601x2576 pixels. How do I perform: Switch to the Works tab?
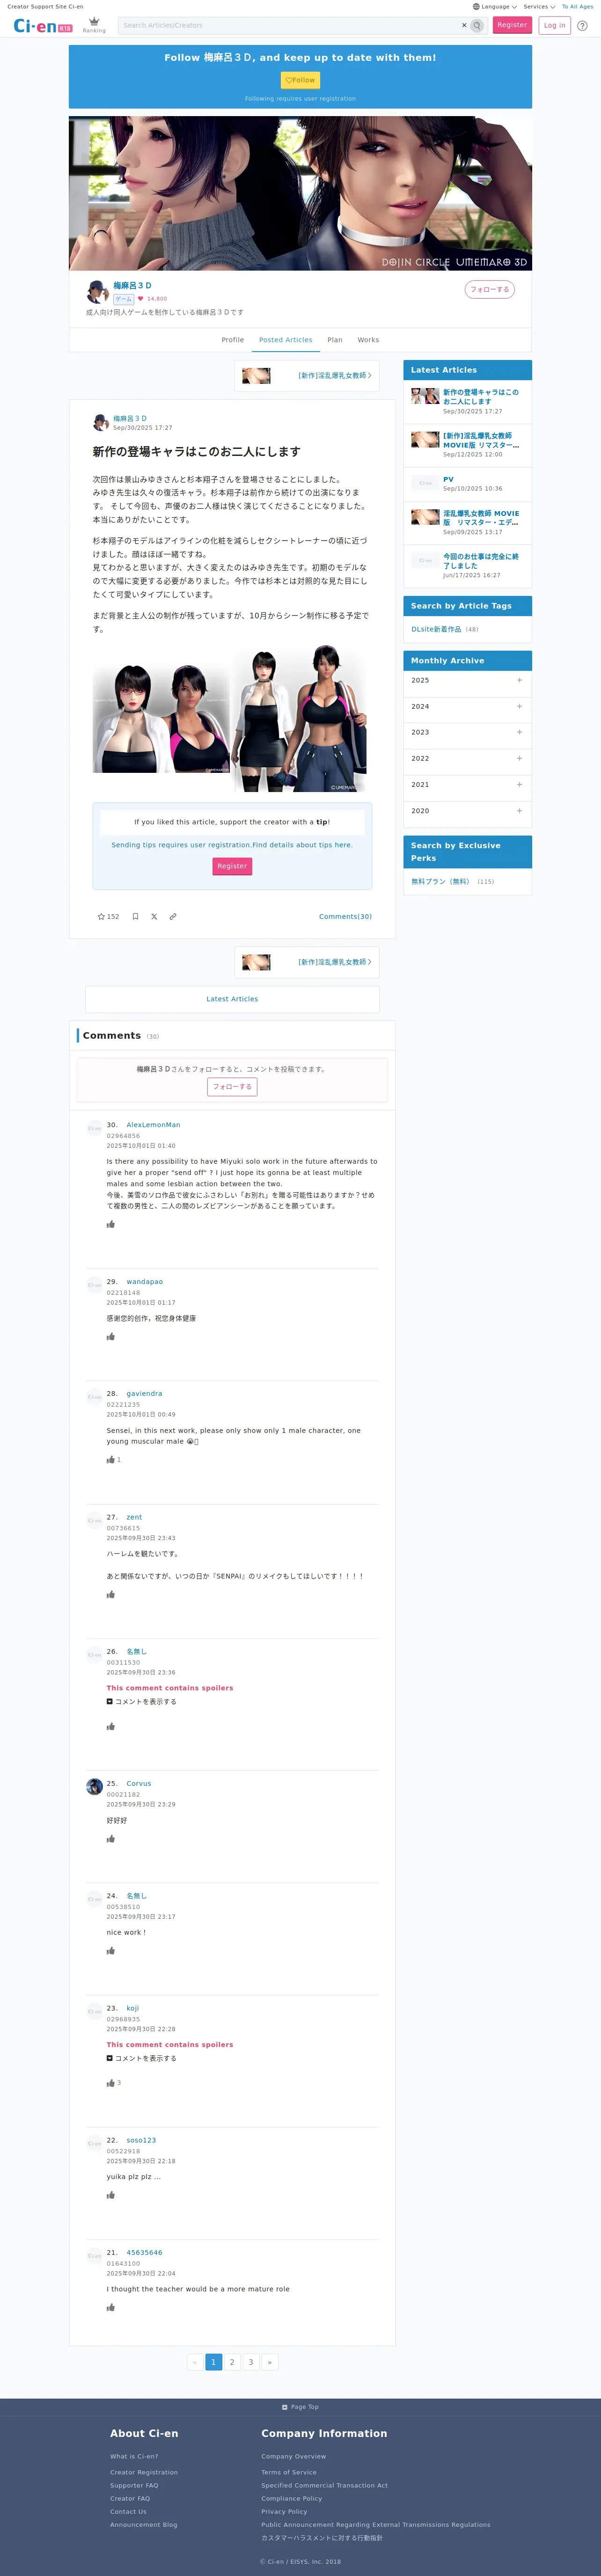tap(368, 340)
